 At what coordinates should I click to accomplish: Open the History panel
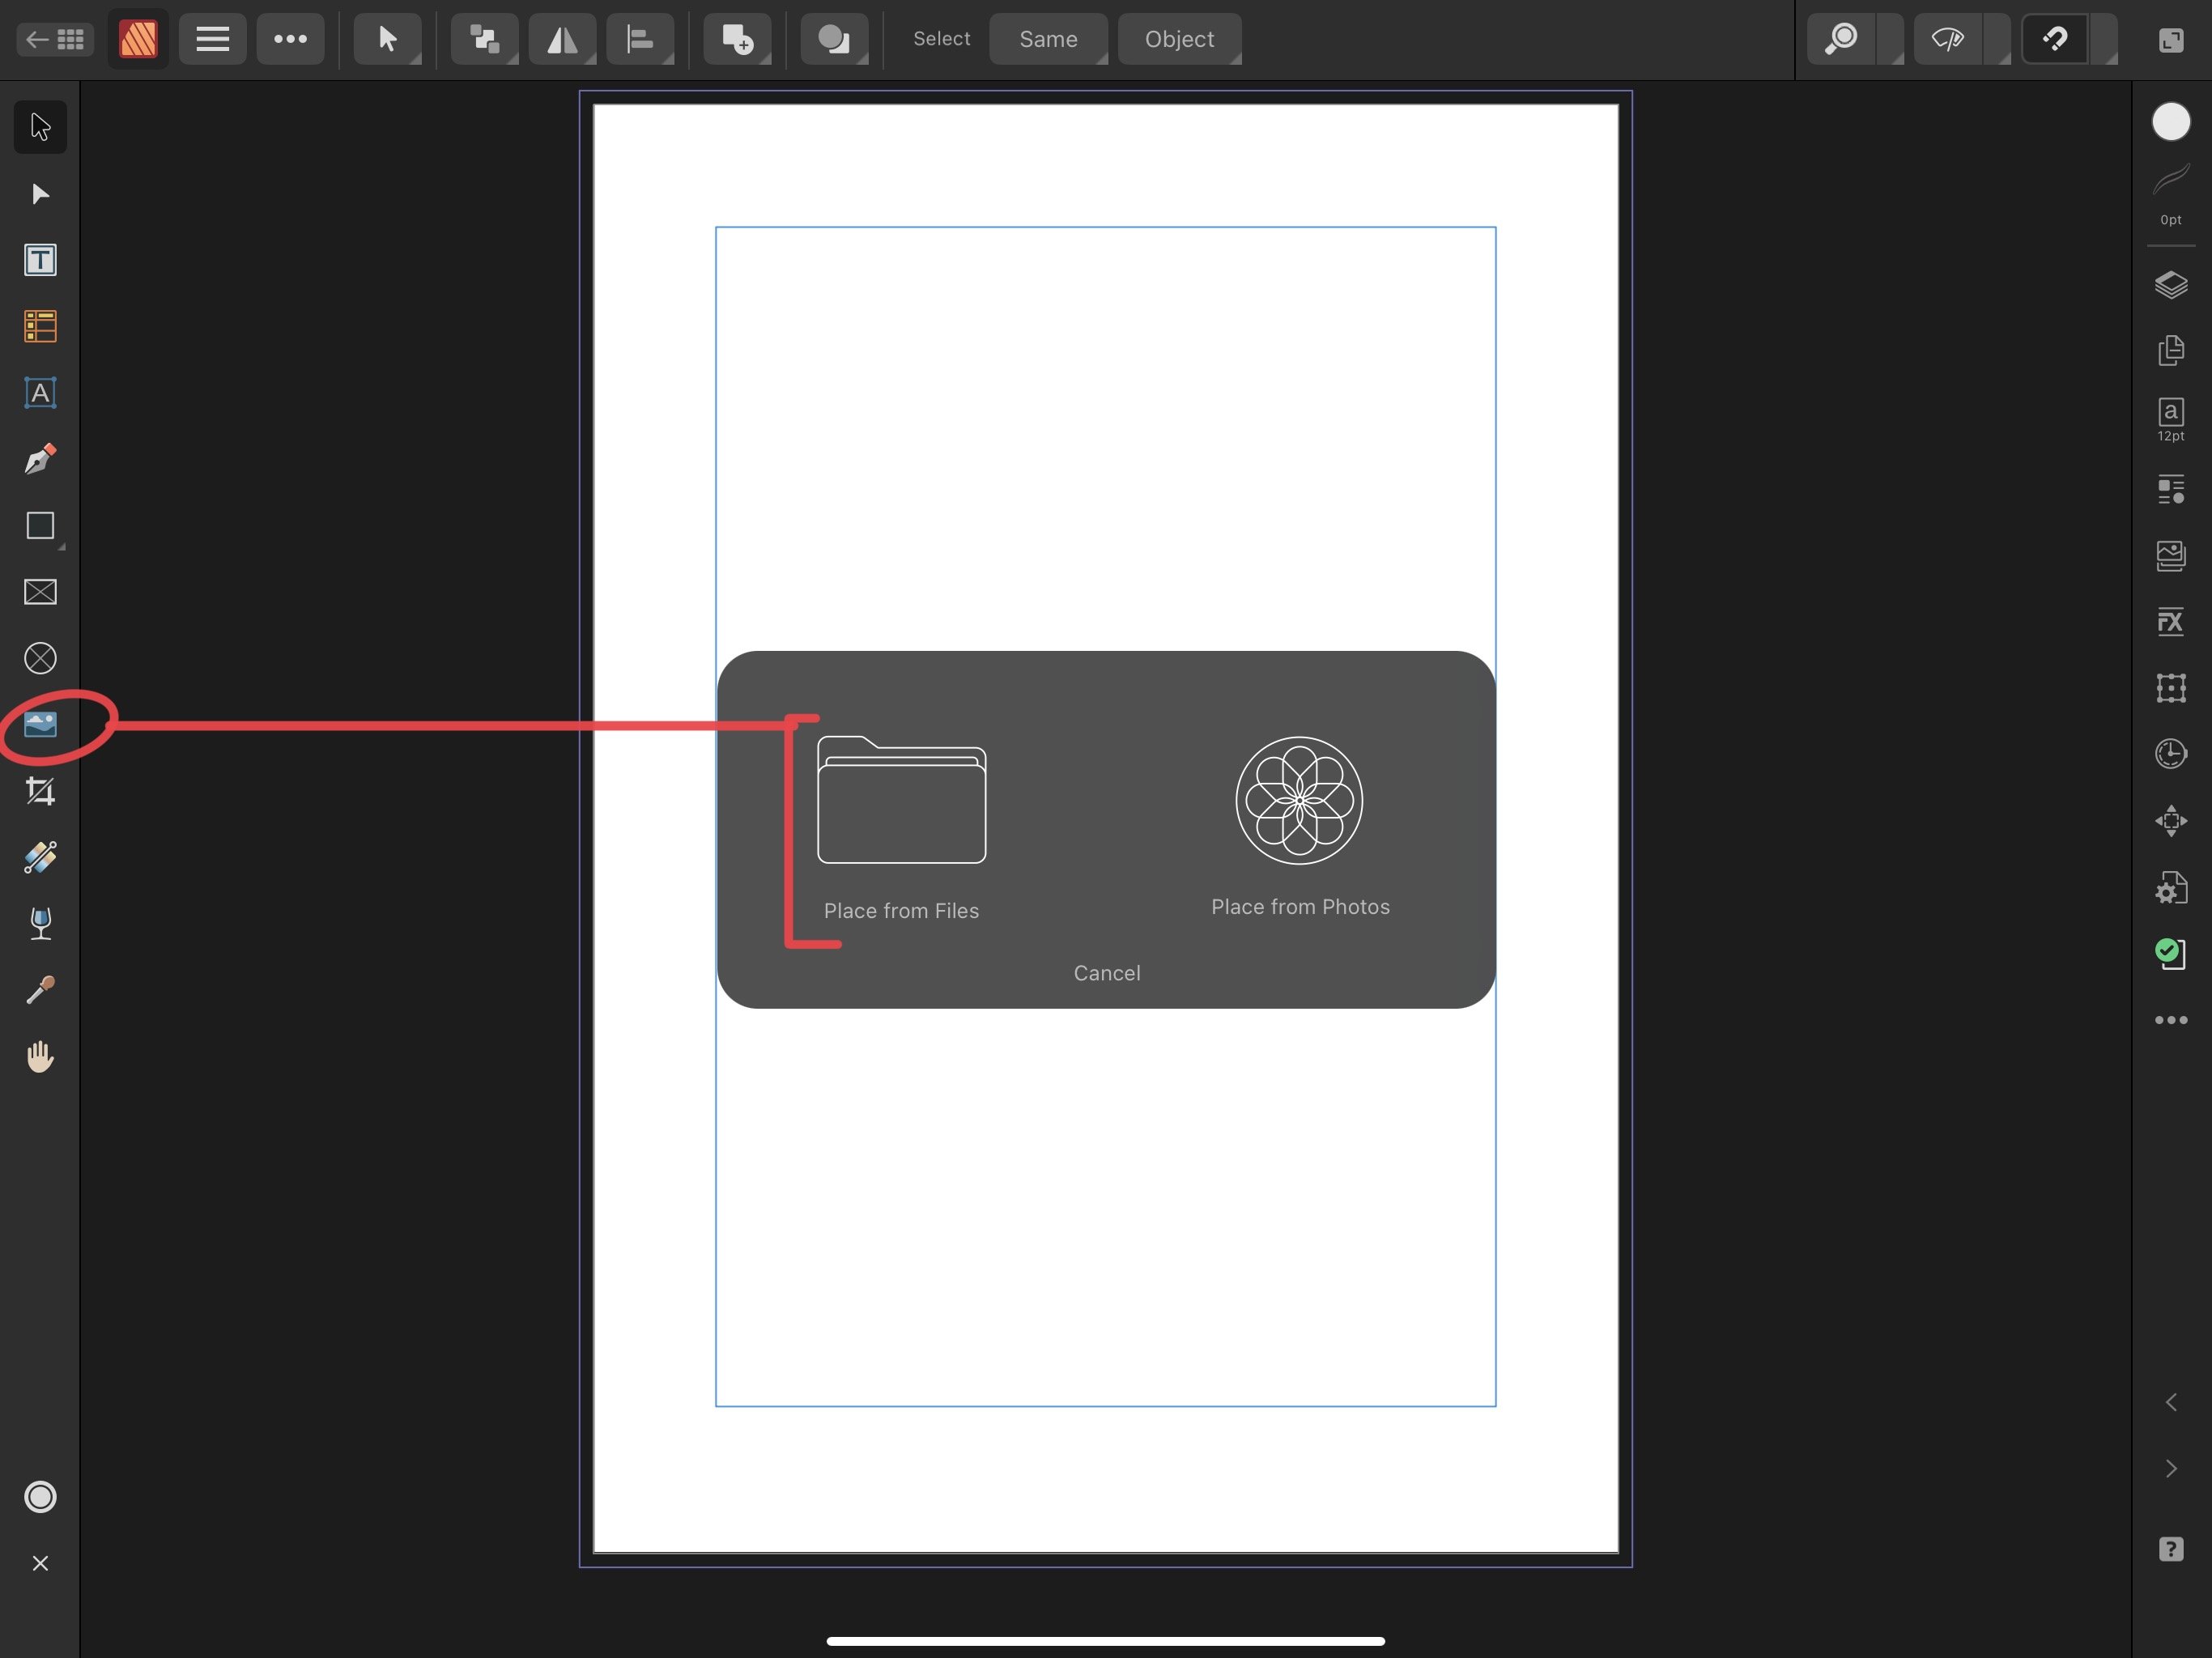click(2171, 754)
